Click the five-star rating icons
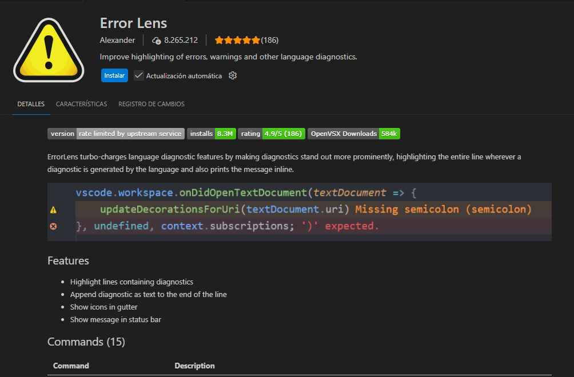 pyautogui.click(x=237, y=40)
